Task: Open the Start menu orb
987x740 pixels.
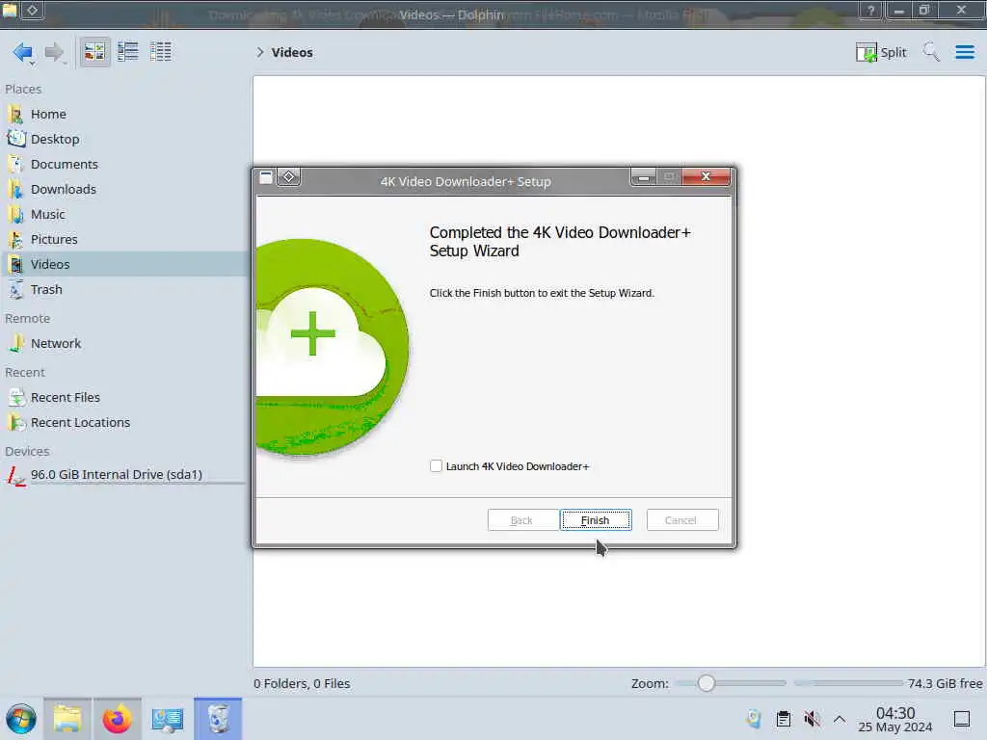Action: [x=21, y=719]
